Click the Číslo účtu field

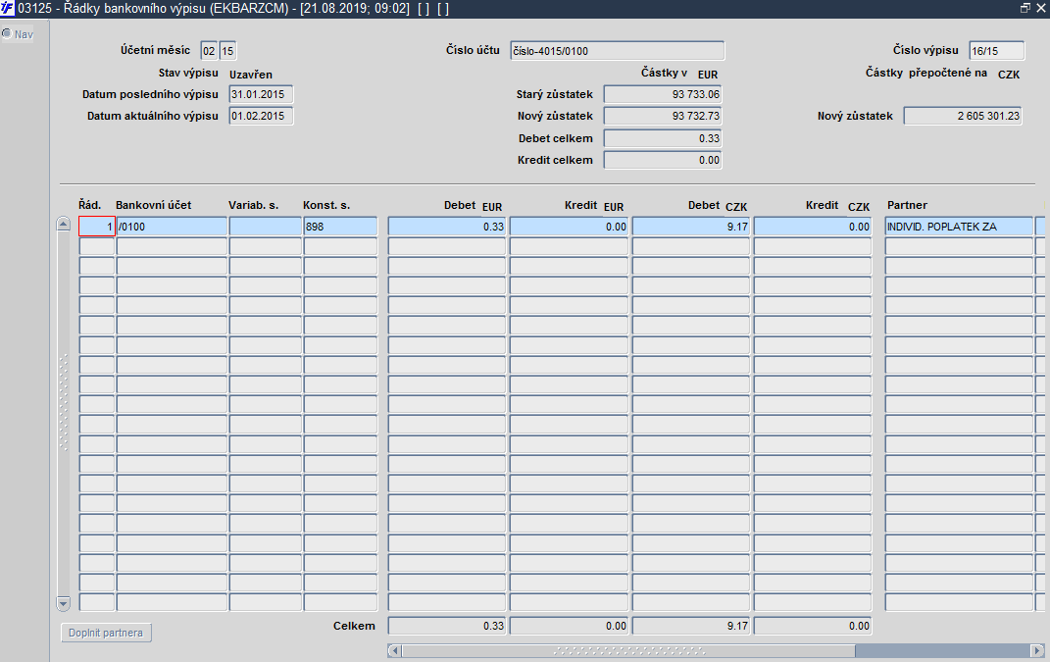618,51
